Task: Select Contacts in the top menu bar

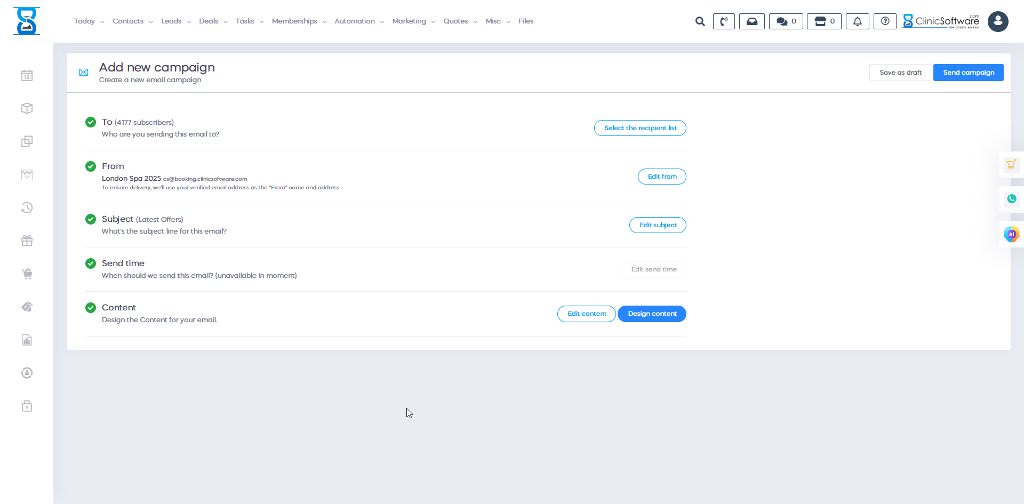Action: point(128,21)
